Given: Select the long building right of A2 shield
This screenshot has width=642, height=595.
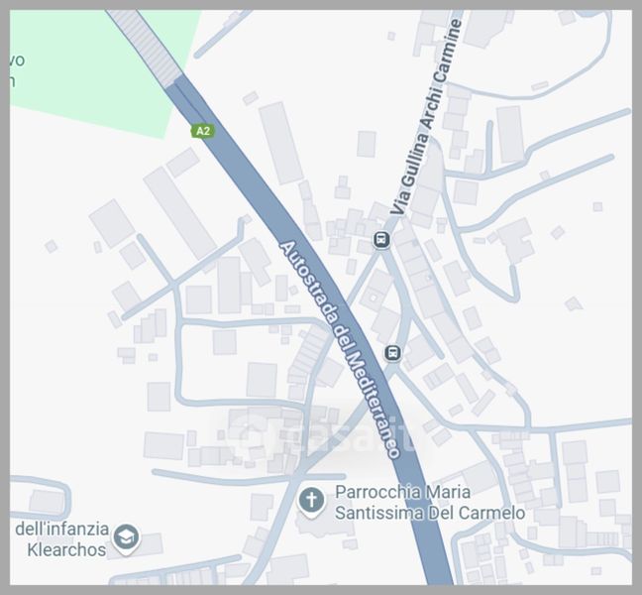Looking at the screenshot, I should point(281,143).
